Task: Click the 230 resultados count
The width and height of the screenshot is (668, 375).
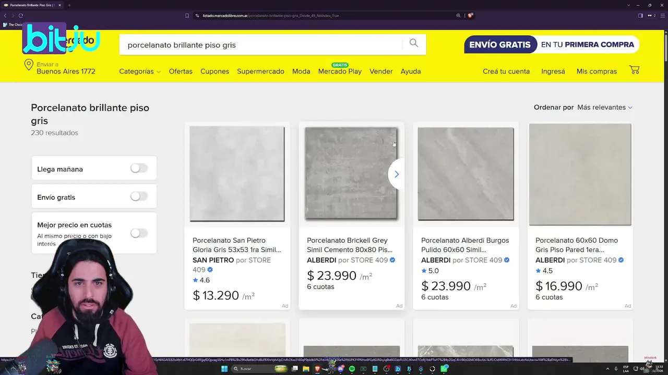Action: [54, 133]
